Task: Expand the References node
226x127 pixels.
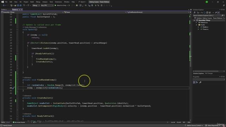Action: tap(196, 23)
